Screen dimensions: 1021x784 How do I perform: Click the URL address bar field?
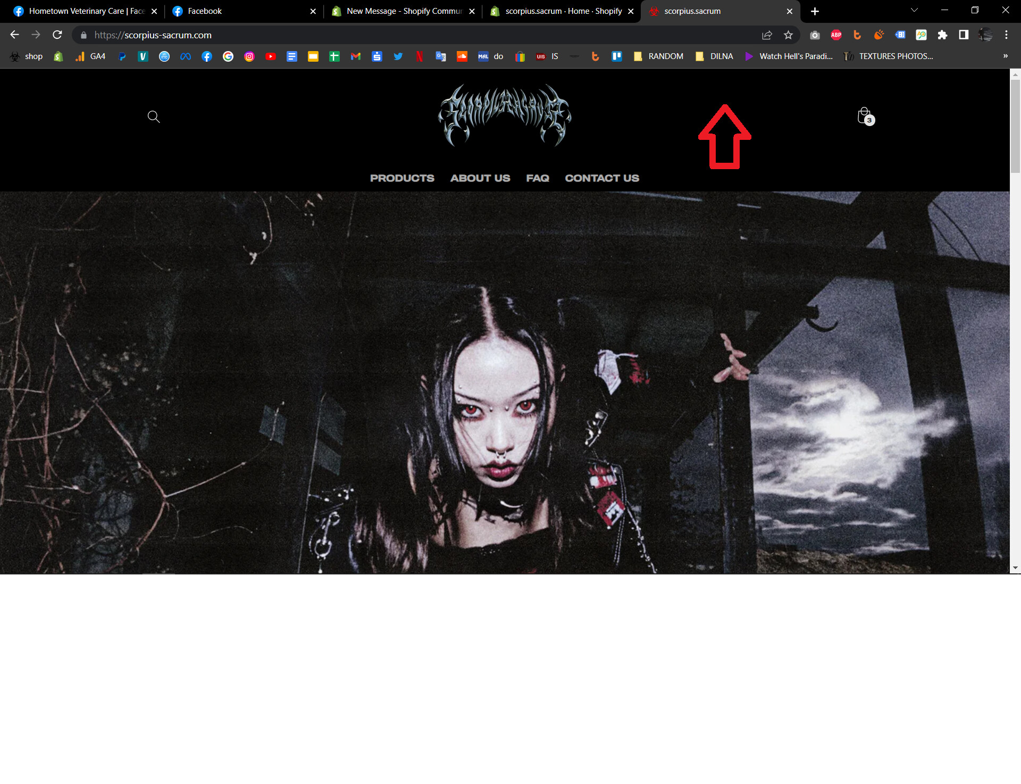click(415, 35)
